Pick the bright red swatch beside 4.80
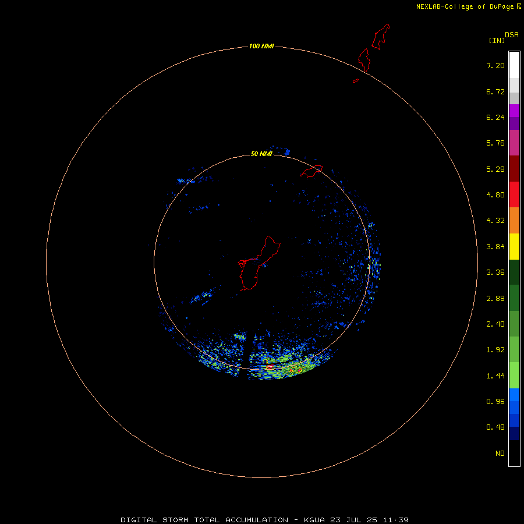This screenshot has height=524, width=524. [x=514, y=194]
